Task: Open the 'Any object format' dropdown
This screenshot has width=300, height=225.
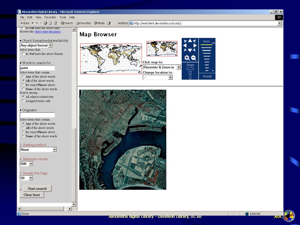Action: (36, 45)
